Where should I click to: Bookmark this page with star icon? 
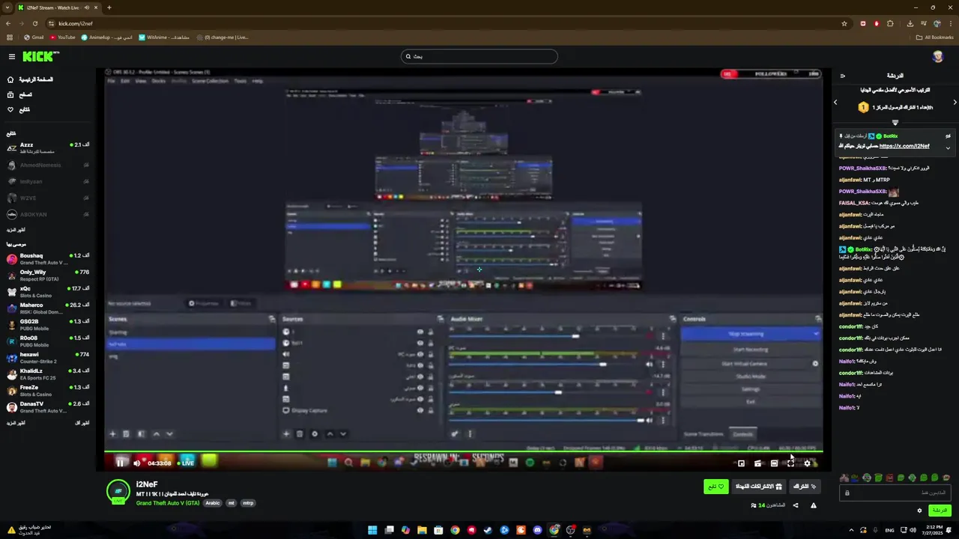844,23
